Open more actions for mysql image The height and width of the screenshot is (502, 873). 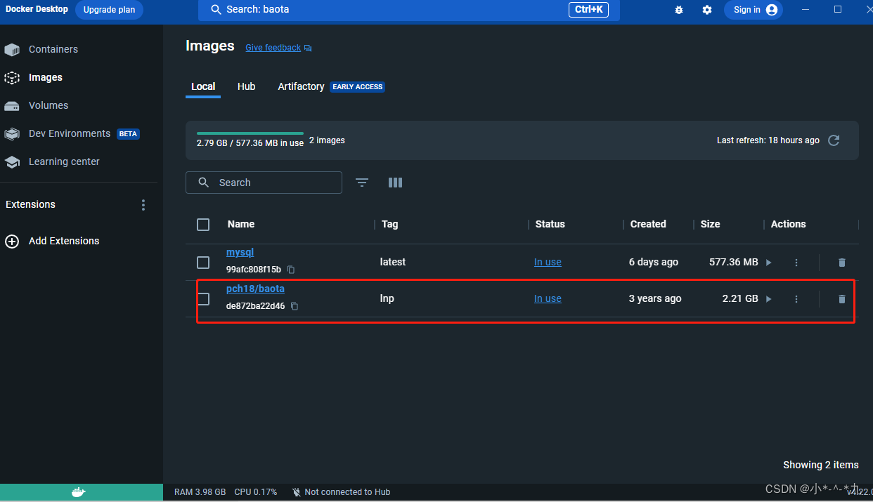pyautogui.click(x=796, y=263)
